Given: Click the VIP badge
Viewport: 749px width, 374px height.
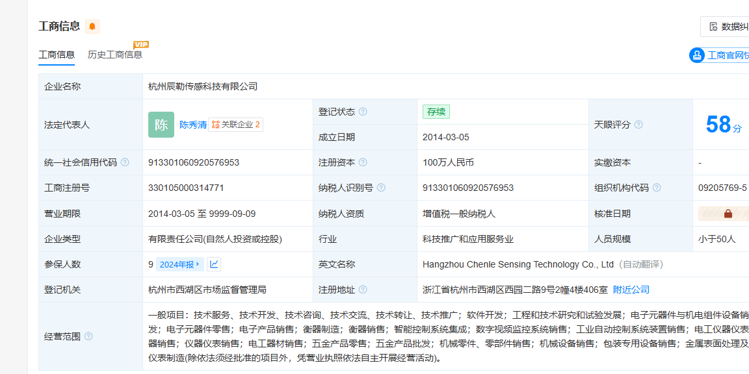Looking at the screenshot, I should (x=141, y=44).
